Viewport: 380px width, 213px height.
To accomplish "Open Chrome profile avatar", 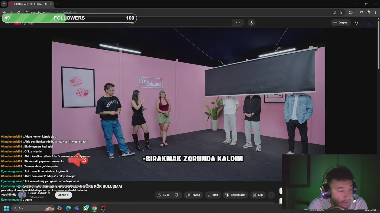I will pos(368,12).
